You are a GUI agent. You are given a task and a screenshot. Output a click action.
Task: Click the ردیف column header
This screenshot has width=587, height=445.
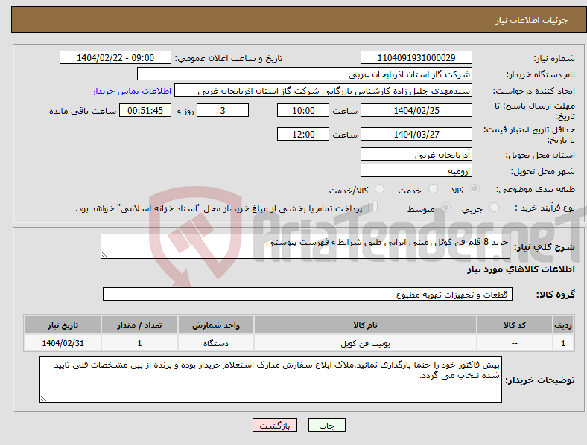click(x=563, y=325)
